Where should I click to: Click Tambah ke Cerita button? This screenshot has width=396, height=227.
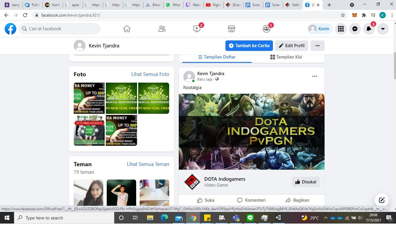click(249, 45)
